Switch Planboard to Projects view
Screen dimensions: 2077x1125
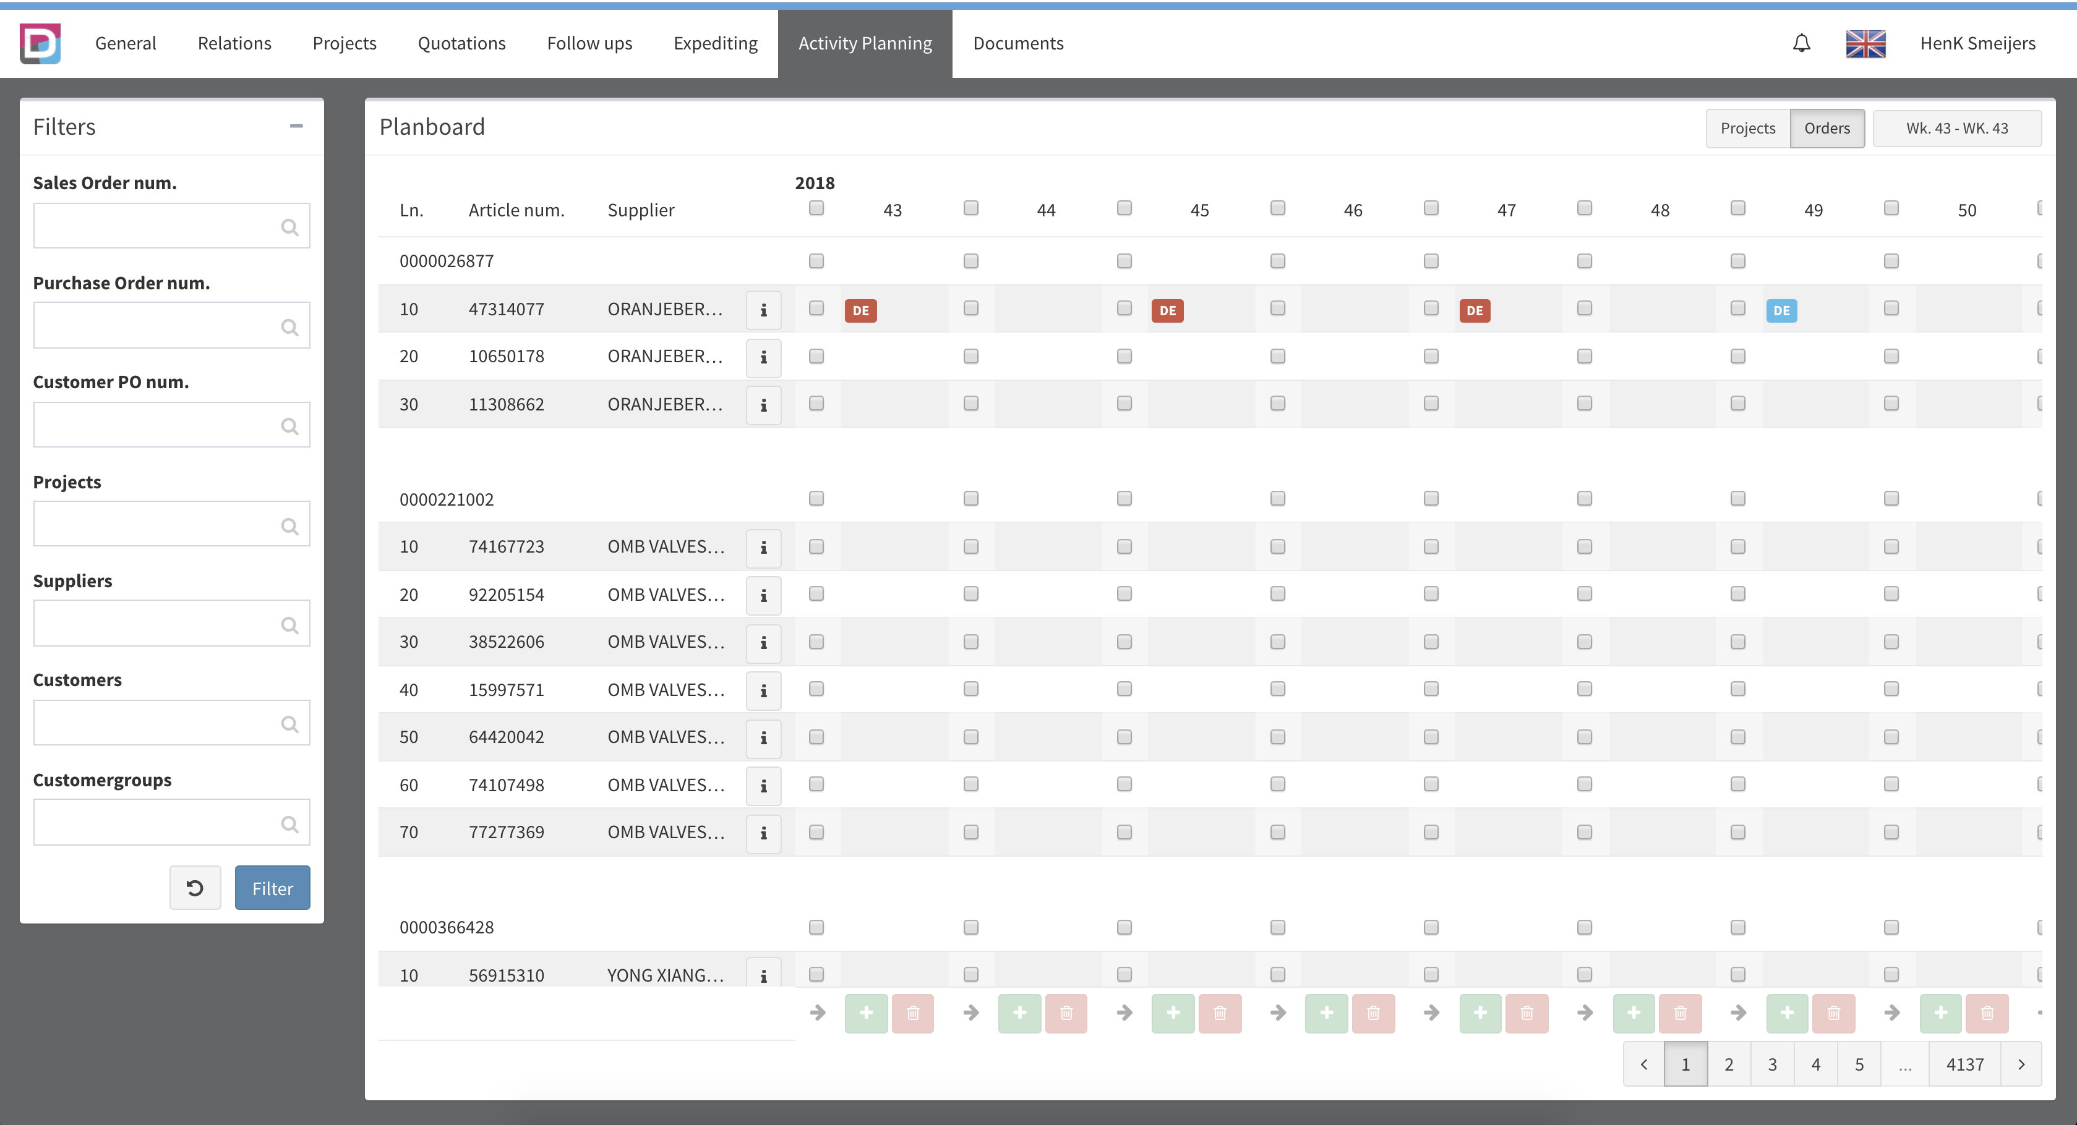1748,128
